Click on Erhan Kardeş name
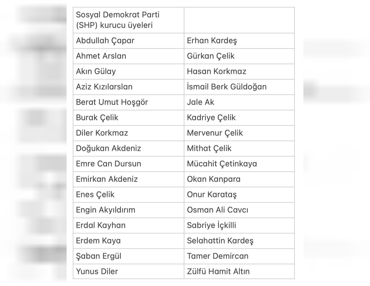The height and width of the screenshot is (286, 370). pos(212,41)
